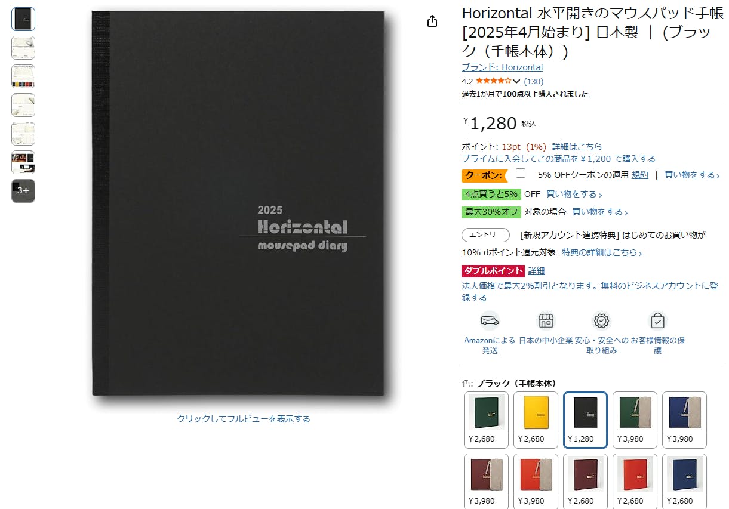Viewport: 729px width, 509px height.
Task: Expand the star rating dropdown arrow
Action: (516, 81)
